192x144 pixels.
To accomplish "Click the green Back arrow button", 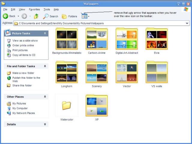I will pos(5,16).
